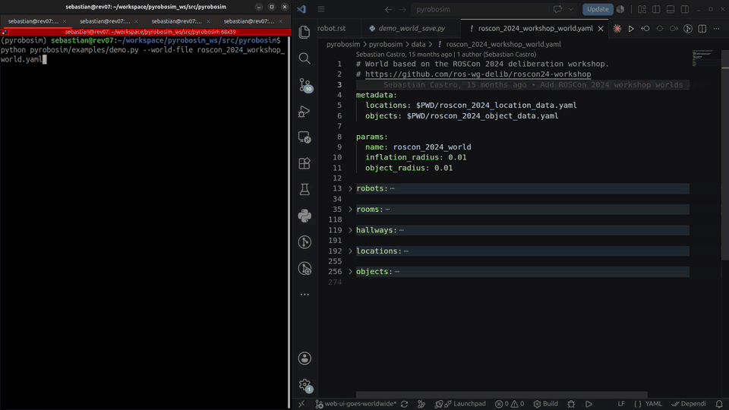This screenshot has width=729, height=410.
Task: Toggle the primary side bar visibility
Action: point(656,9)
